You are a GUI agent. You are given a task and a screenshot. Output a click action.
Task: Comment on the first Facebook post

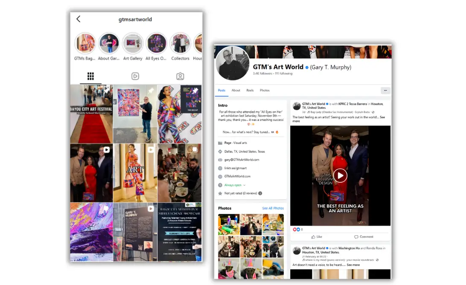coord(364,237)
